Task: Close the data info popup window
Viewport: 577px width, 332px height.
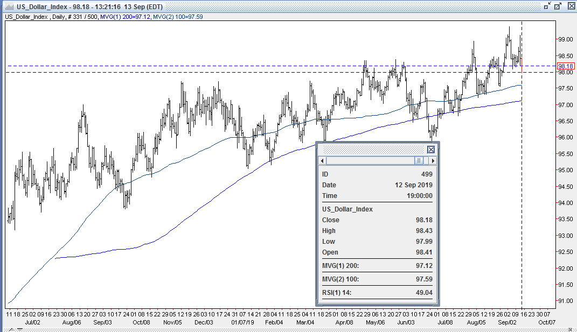Action: tap(431, 150)
